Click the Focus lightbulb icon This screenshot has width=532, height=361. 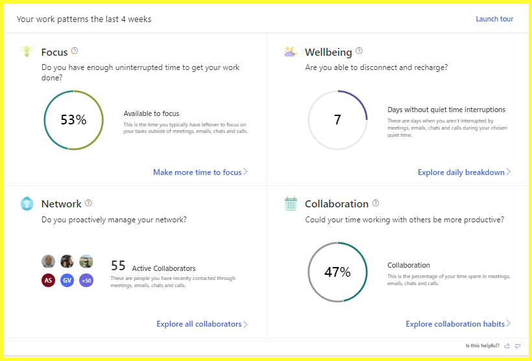pyautogui.click(x=27, y=51)
